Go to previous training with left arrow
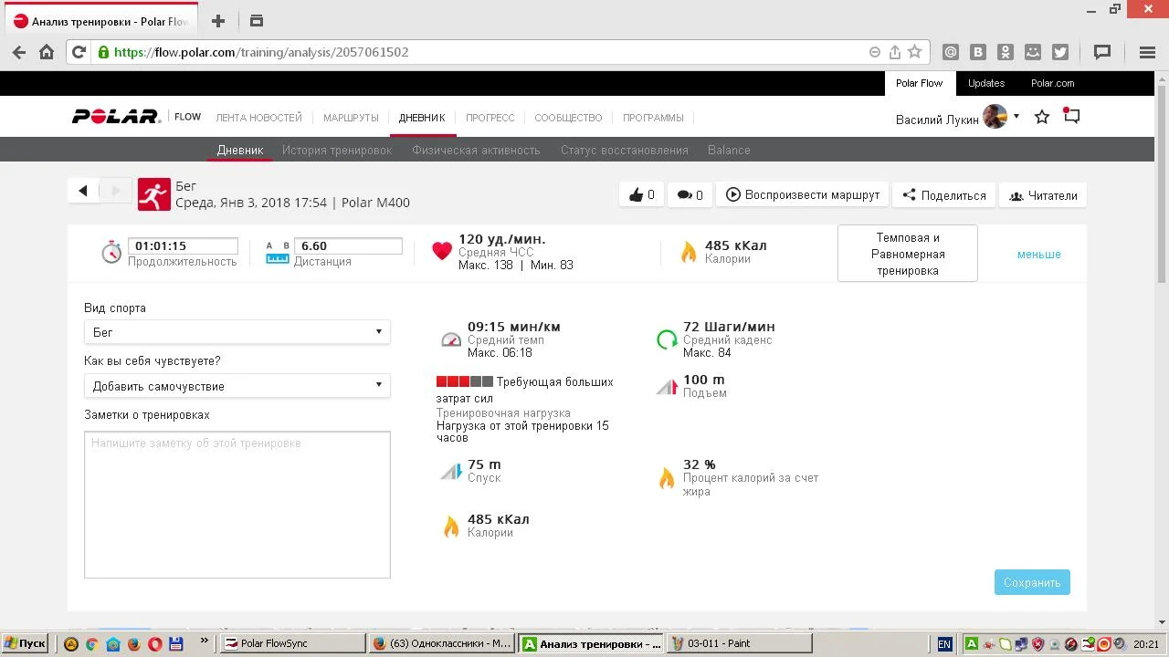Screen dimensions: 1169x657 [x=83, y=190]
